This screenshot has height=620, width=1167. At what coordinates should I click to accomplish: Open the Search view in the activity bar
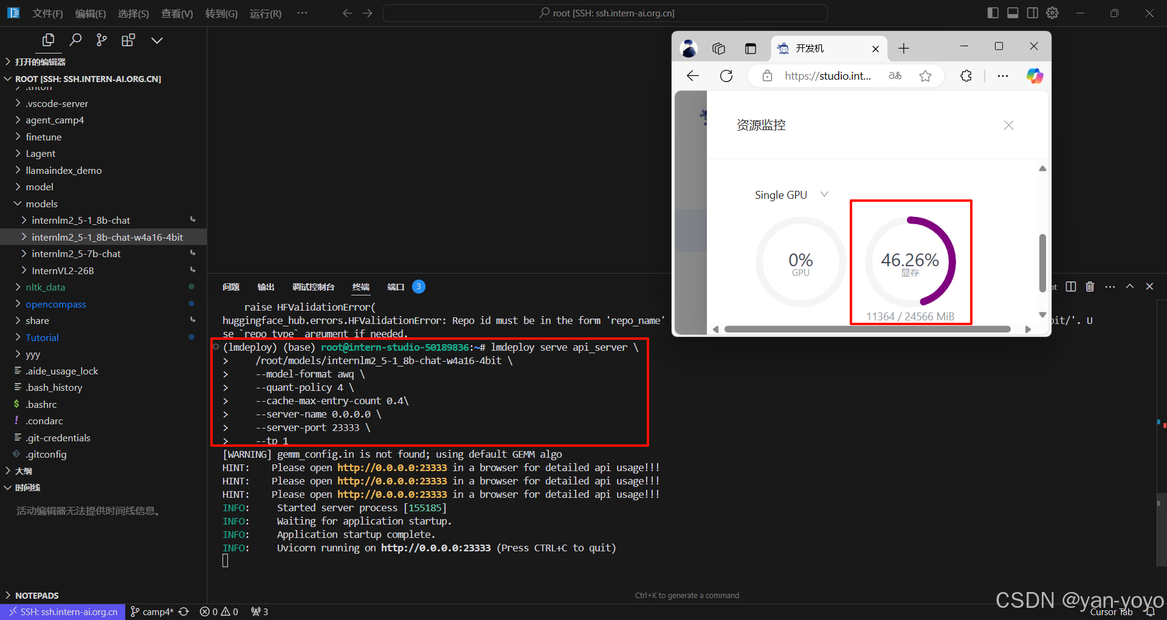(75, 40)
